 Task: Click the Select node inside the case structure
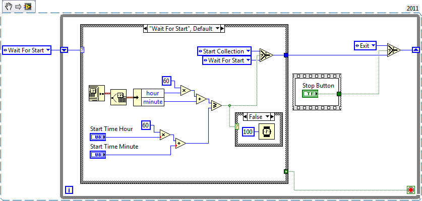click(x=266, y=55)
